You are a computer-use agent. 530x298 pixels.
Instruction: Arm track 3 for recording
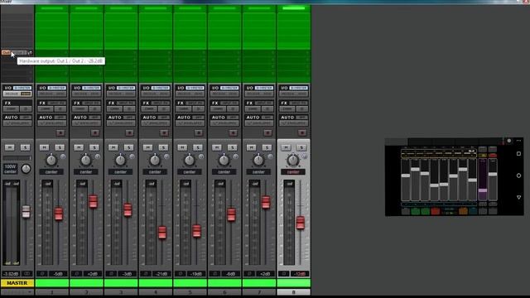point(129,132)
